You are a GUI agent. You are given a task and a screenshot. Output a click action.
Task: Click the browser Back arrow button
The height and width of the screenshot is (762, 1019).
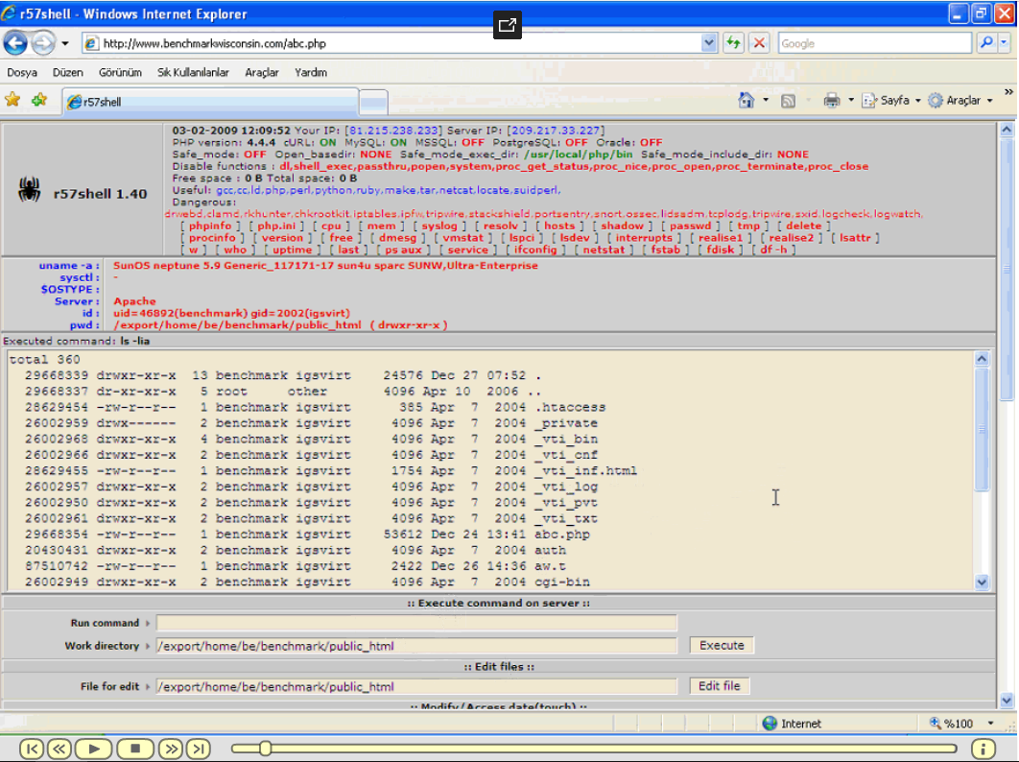pyautogui.click(x=15, y=43)
